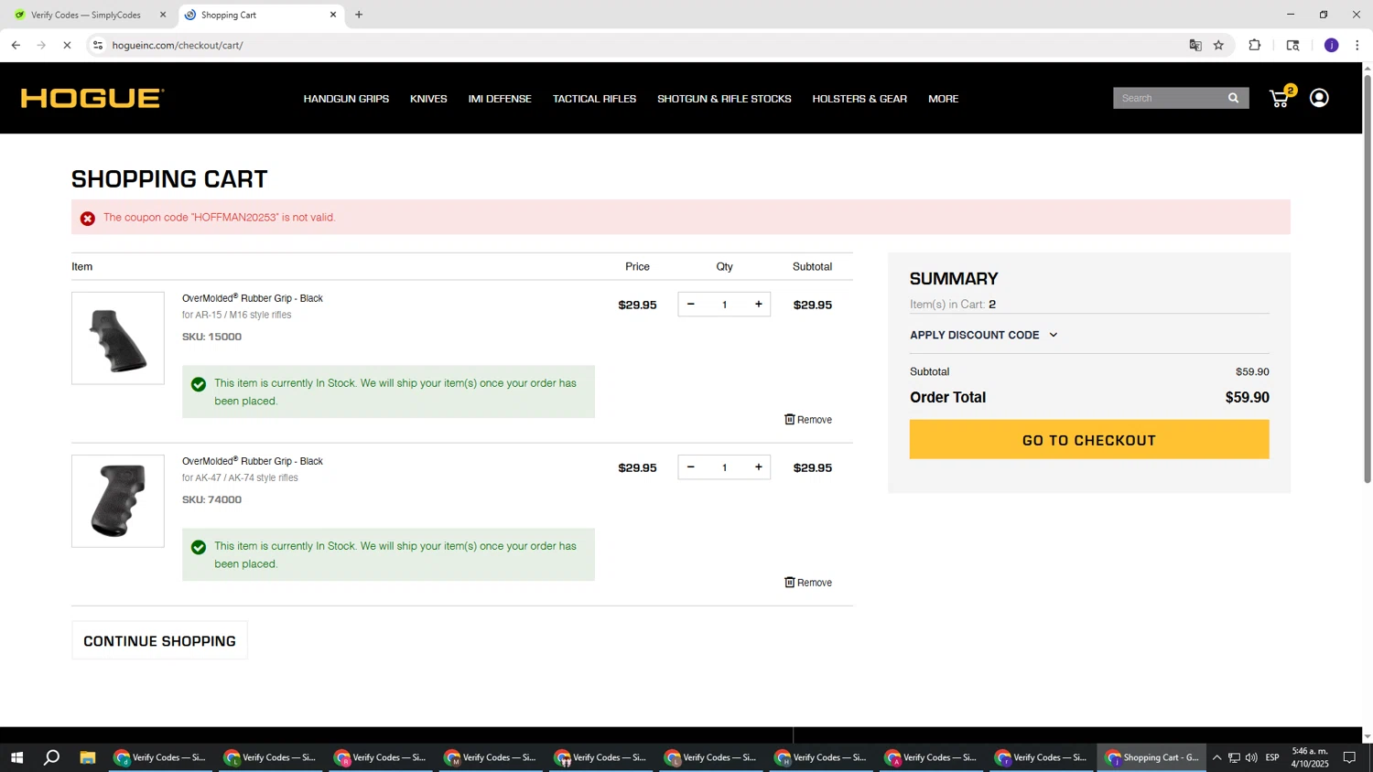The image size is (1373, 772).
Task: Open the network icon in tray
Action: click(x=1234, y=757)
